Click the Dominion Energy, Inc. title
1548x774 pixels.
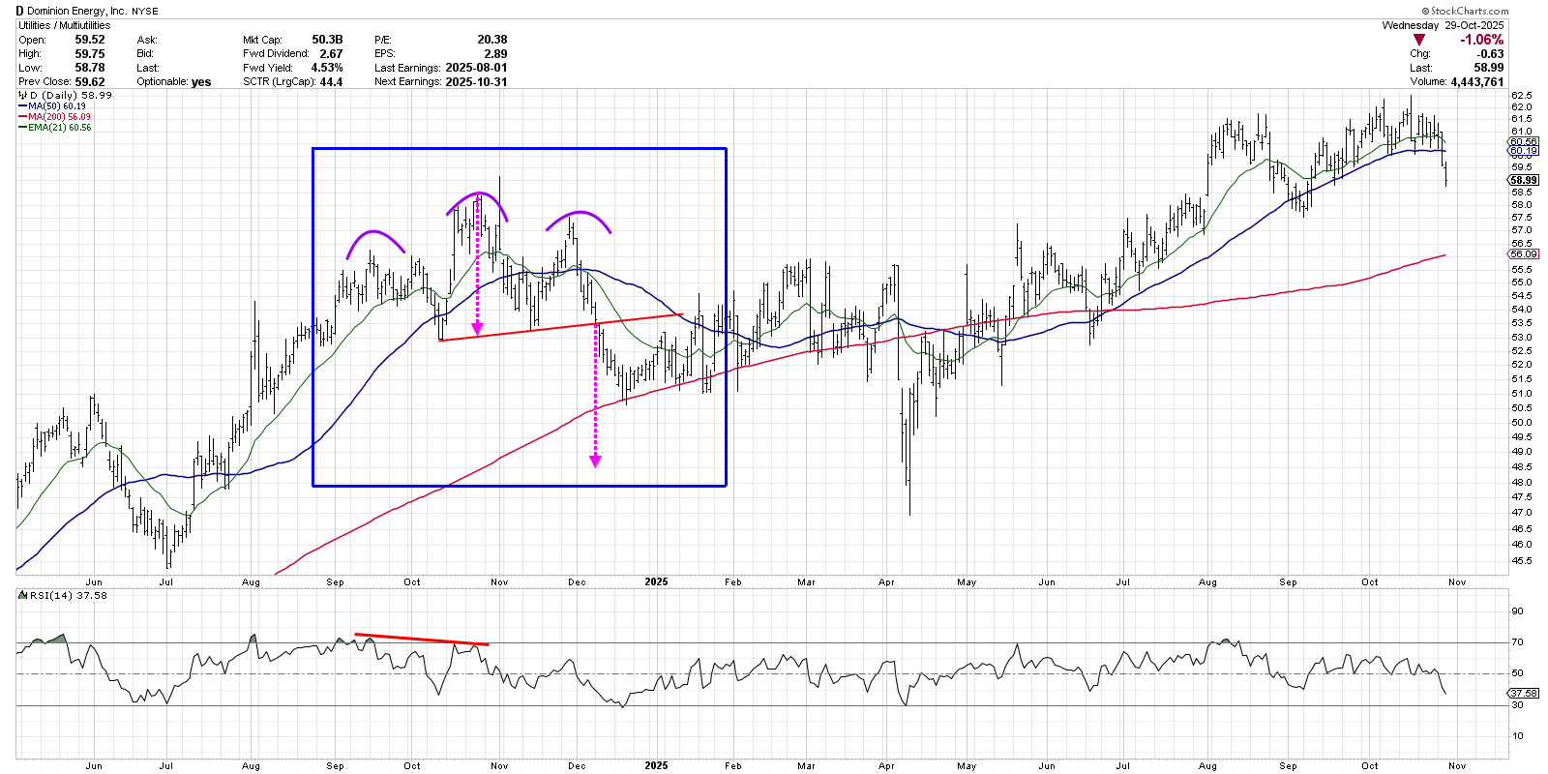pyautogui.click(x=76, y=11)
